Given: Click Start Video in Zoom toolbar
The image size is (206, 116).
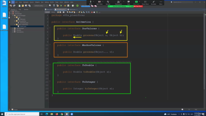Looking at the screenshot, I should [x=99, y=3].
